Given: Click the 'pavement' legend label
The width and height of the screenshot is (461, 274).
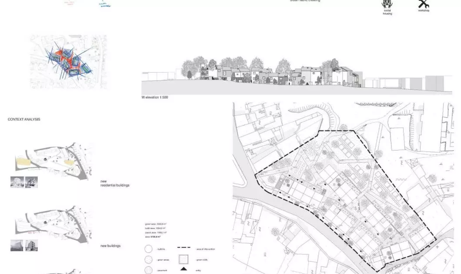Looking at the screenshot, I should pyautogui.click(x=162, y=271).
